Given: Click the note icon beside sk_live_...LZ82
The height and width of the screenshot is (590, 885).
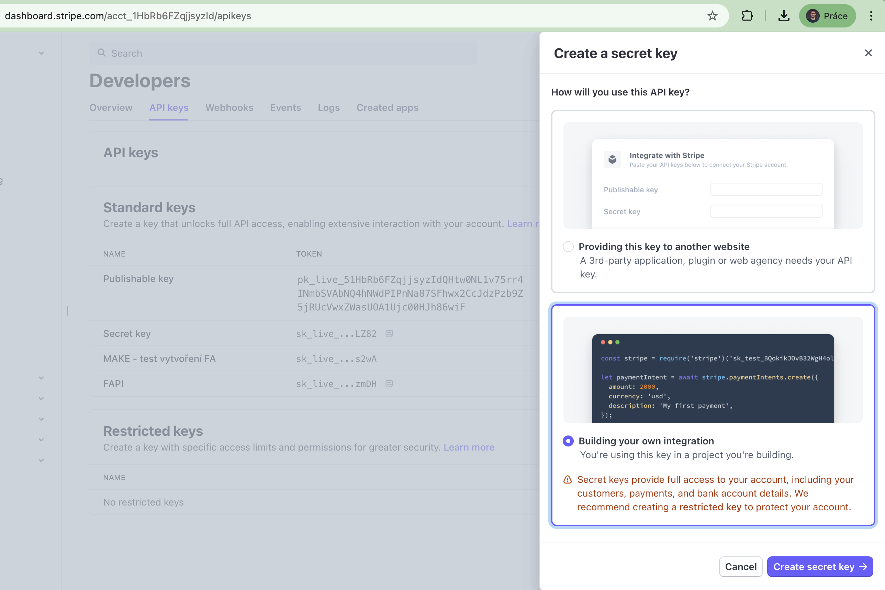Looking at the screenshot, I should [x=389, y=334].
